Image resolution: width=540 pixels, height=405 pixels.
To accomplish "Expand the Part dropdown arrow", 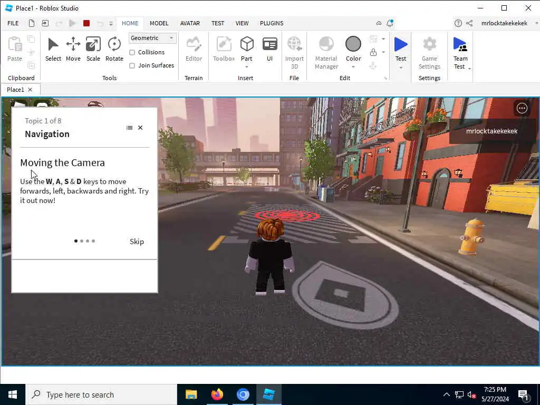I will pos(247,67).
